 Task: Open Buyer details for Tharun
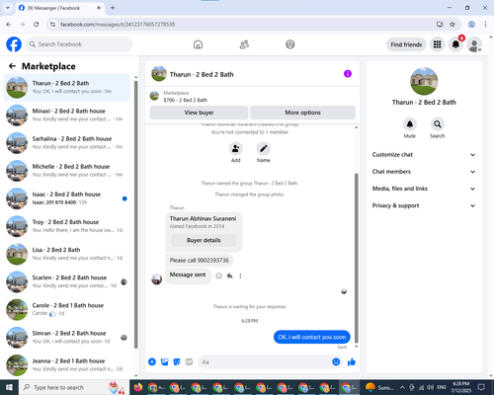point(204,240)
